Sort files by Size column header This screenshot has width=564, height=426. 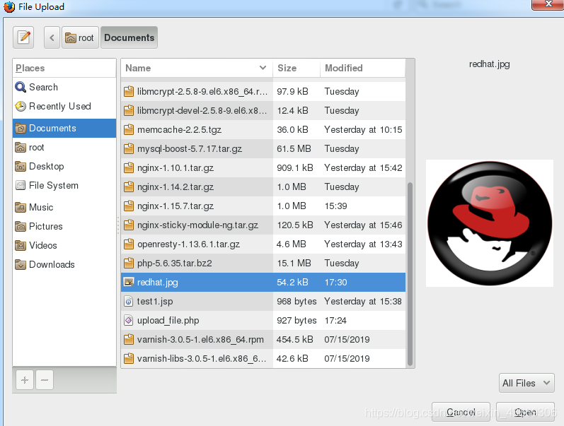tap(297, 68)
